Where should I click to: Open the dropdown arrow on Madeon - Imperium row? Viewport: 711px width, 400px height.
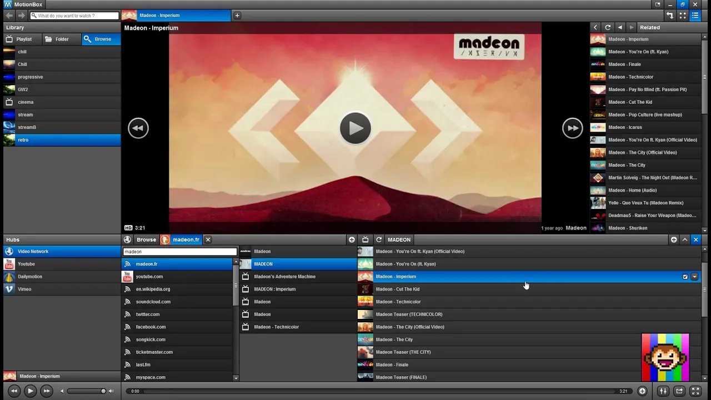point(694,277)
